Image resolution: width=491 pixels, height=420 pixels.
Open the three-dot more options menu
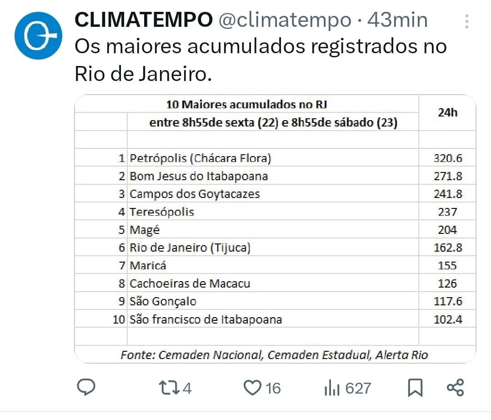(466, 21)
